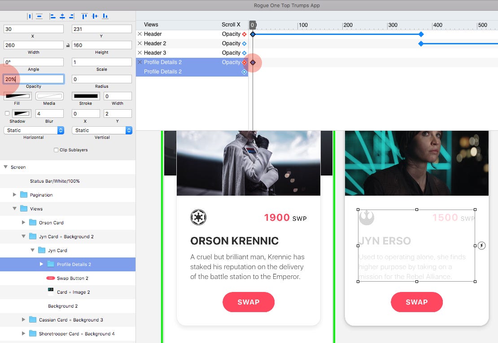Click the SWAP button on Jyn Erso card
Screen dimensions: 498x343
tap(417, 302)
